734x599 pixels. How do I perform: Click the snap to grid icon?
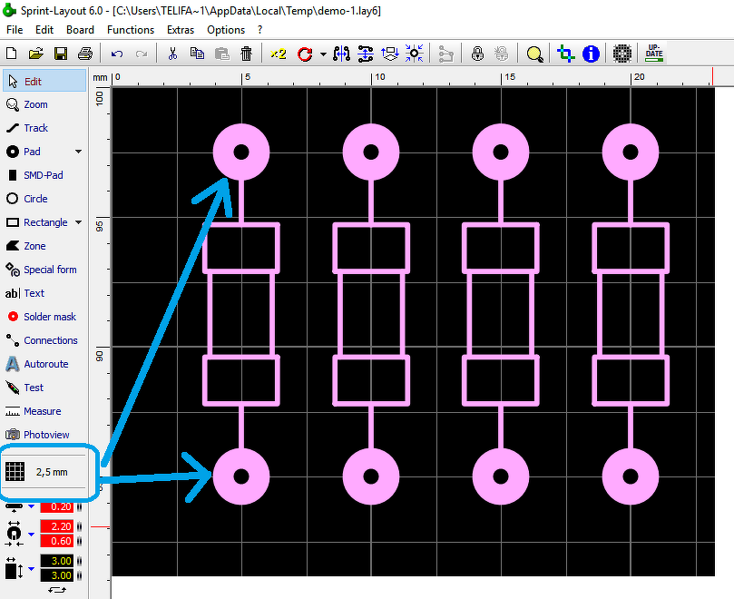(x=415, y=54)
